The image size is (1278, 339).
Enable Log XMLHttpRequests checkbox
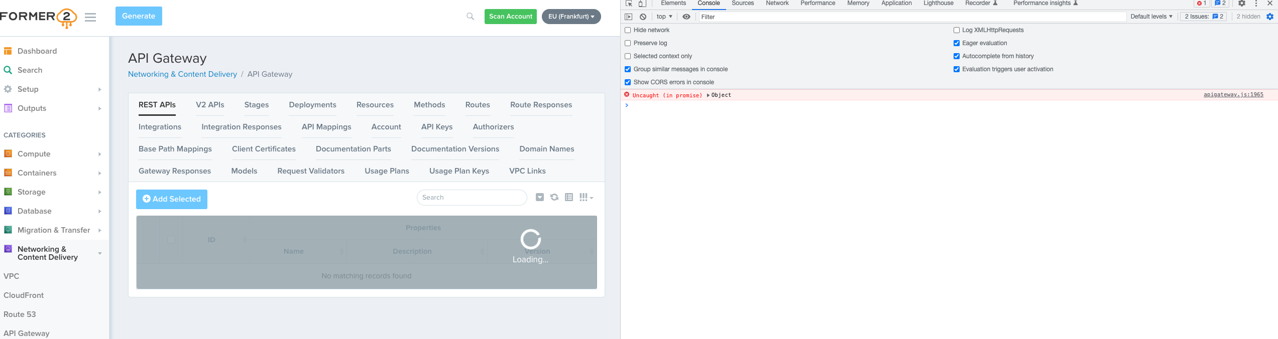point(957,30)
